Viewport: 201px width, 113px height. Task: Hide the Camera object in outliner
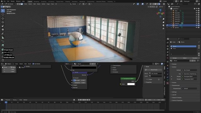(x=196, y=23)
